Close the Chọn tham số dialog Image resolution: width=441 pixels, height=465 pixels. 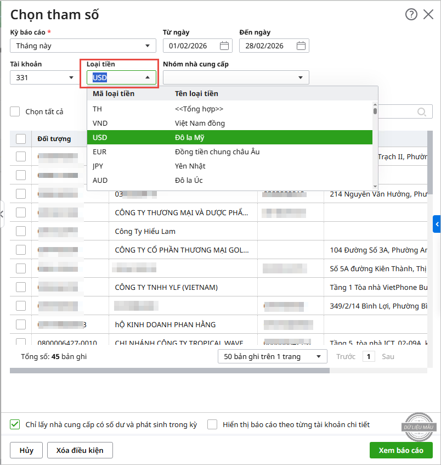[428, 15]
